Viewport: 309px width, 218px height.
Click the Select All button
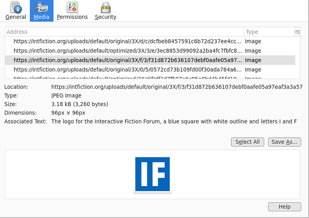point(248,142)
